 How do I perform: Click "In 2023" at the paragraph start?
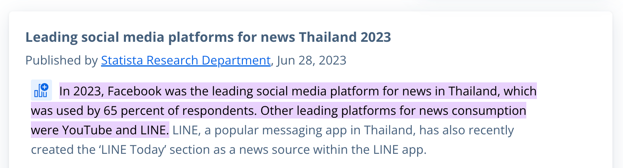coord(82,91)
